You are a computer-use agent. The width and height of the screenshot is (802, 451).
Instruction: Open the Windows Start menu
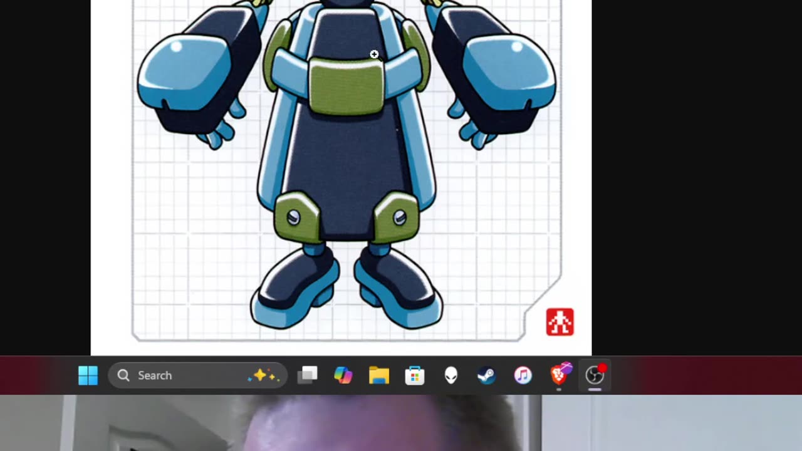88,375
